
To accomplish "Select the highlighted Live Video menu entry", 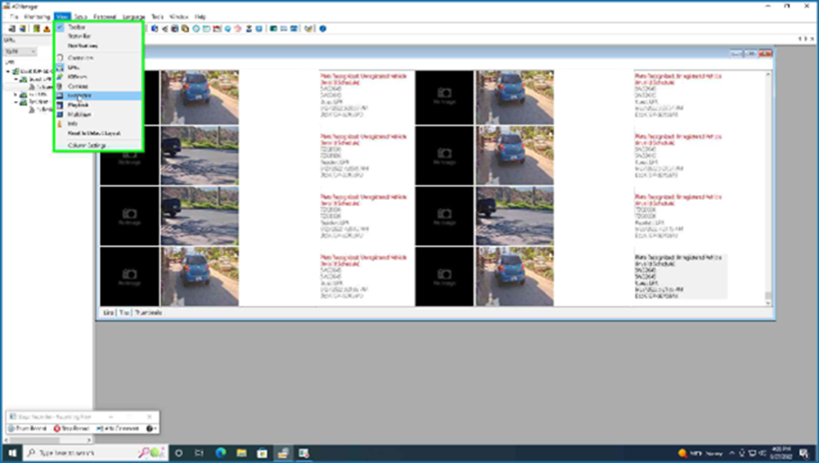I will (80, 95).
